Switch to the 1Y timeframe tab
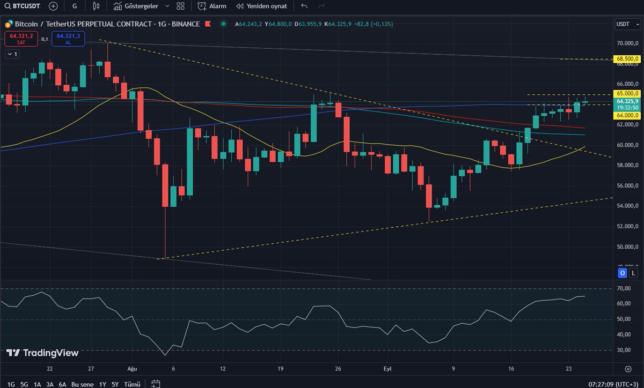 coord(102,384)
